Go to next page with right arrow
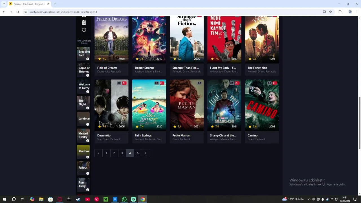361x203 pixels. coord(146,153)
